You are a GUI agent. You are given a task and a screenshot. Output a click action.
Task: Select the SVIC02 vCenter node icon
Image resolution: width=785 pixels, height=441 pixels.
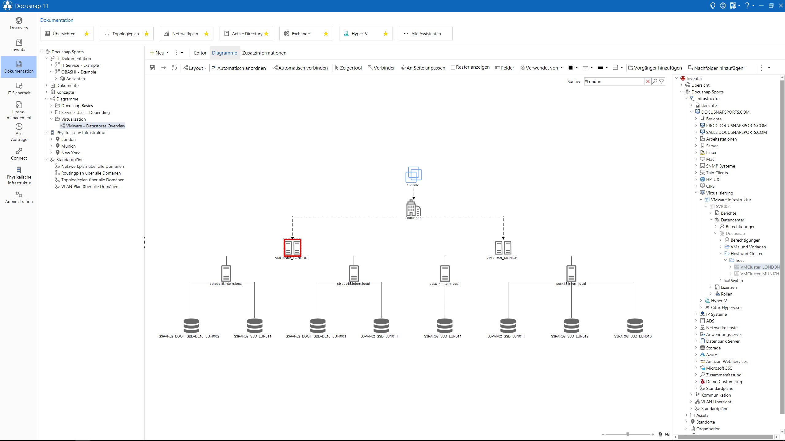pyautogui.click(x=413, y=175)
